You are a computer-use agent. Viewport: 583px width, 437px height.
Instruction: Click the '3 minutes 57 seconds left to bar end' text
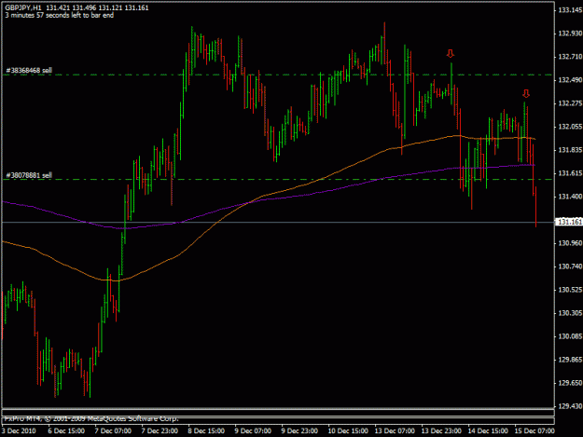(x=60, y=15)
